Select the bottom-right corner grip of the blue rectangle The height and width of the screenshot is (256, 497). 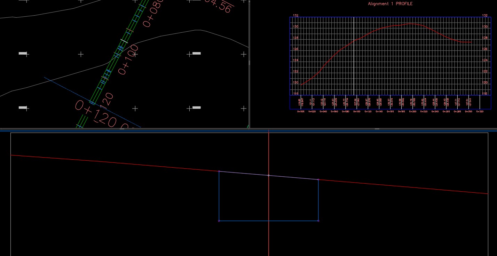[318, 220]
